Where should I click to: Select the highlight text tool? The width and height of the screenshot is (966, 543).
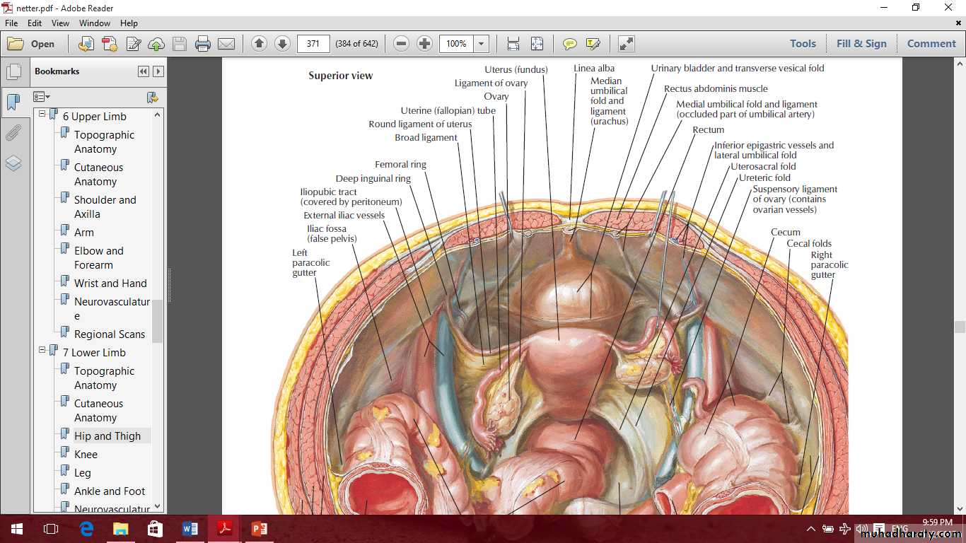pyautogui.click(x=593, y=44)
